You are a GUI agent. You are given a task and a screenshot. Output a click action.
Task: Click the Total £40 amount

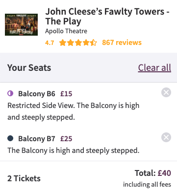pyautogui.click(x=153, y=173)
